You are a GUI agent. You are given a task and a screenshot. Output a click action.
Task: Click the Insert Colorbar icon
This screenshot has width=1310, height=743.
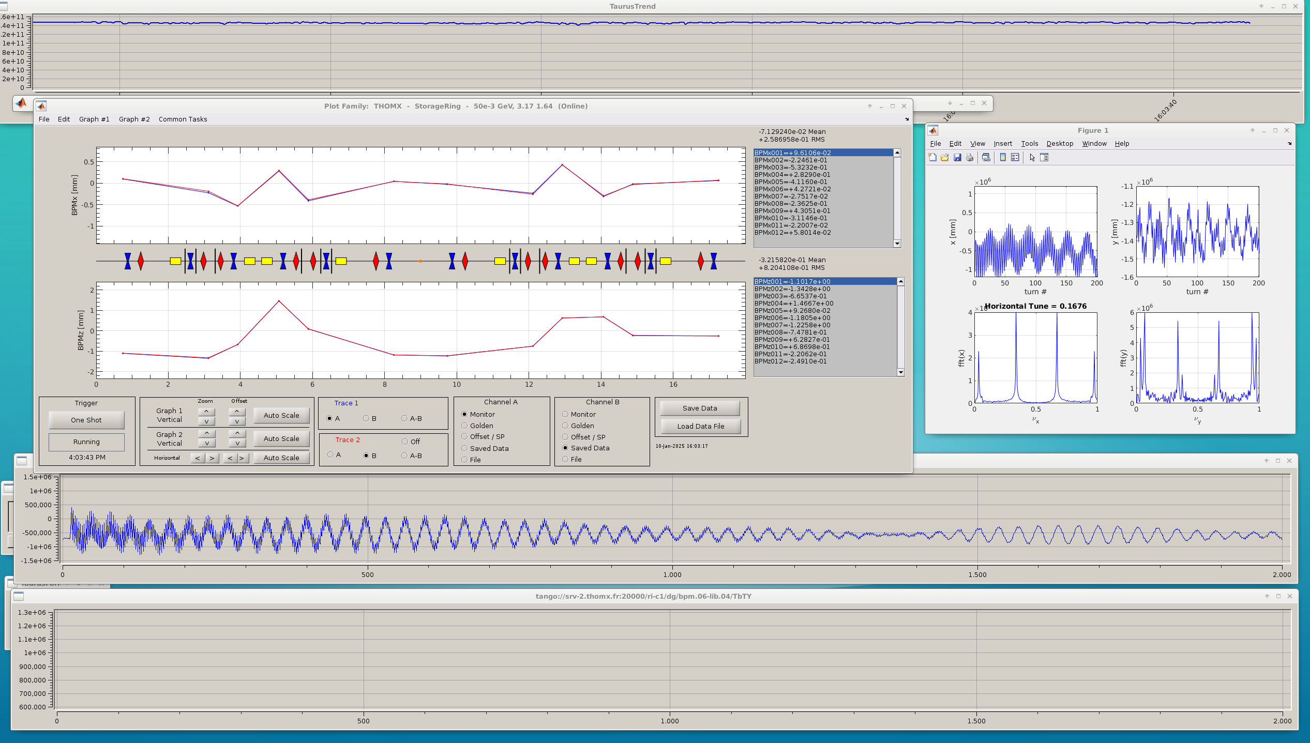point(1002,157)
